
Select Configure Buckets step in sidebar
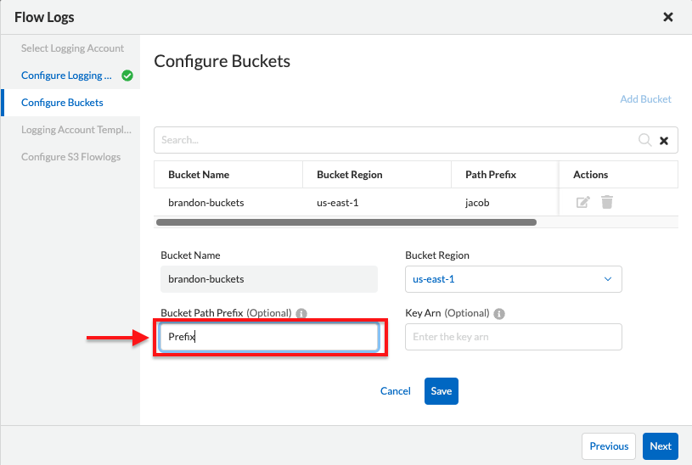[x=62, y=103]
